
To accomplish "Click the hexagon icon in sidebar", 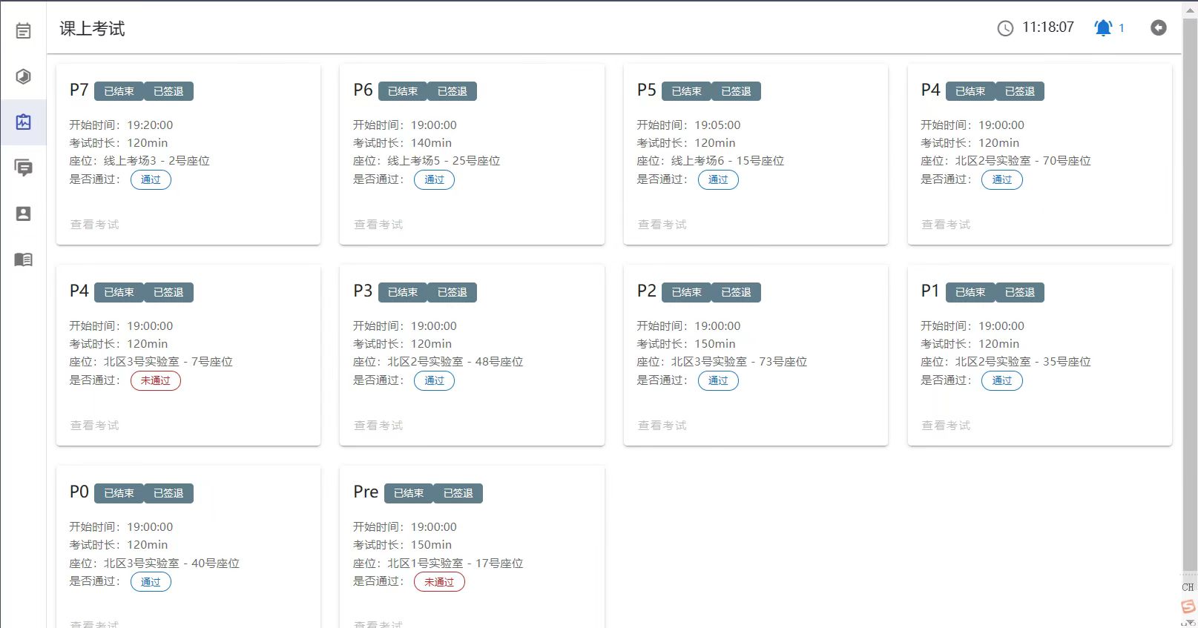I will pyautogui.click(x=23, y=76).
